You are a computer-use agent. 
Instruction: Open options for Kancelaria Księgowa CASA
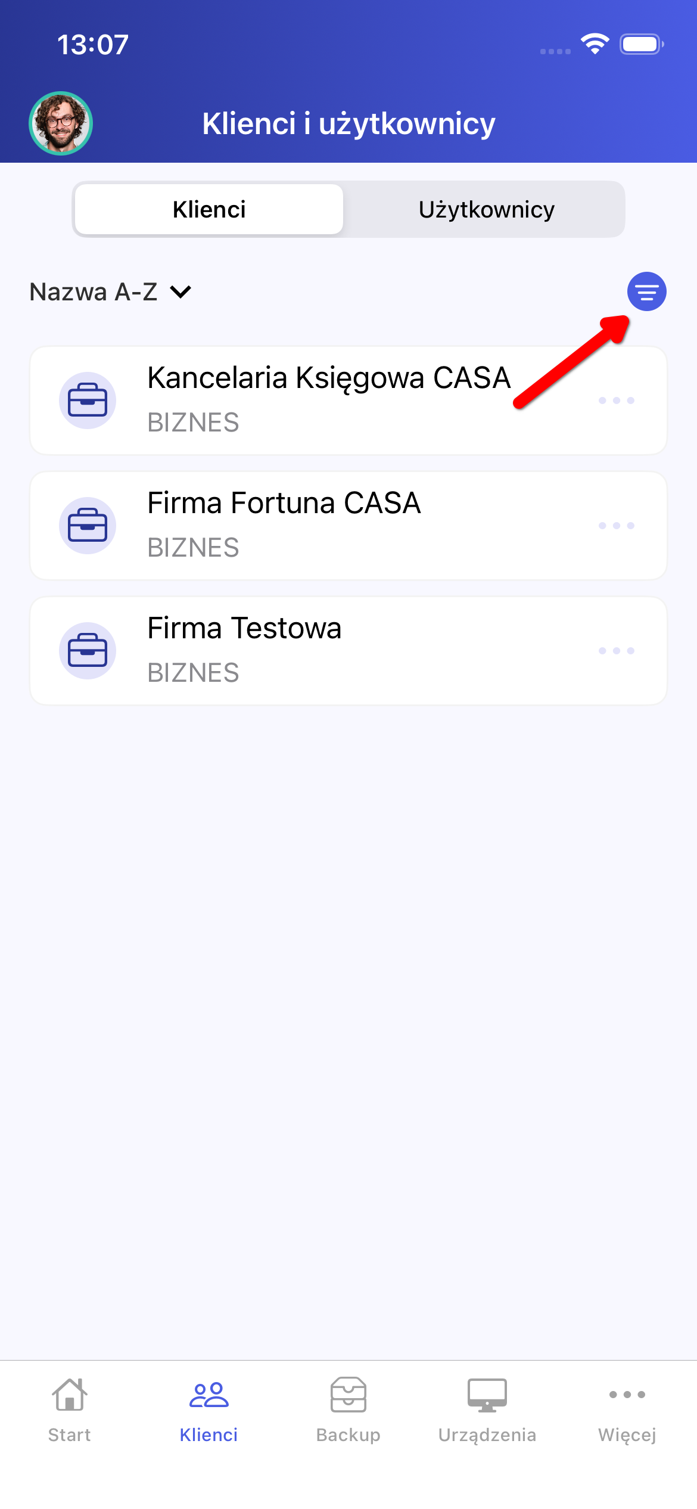pyautogui.click(x=617, y=400)
